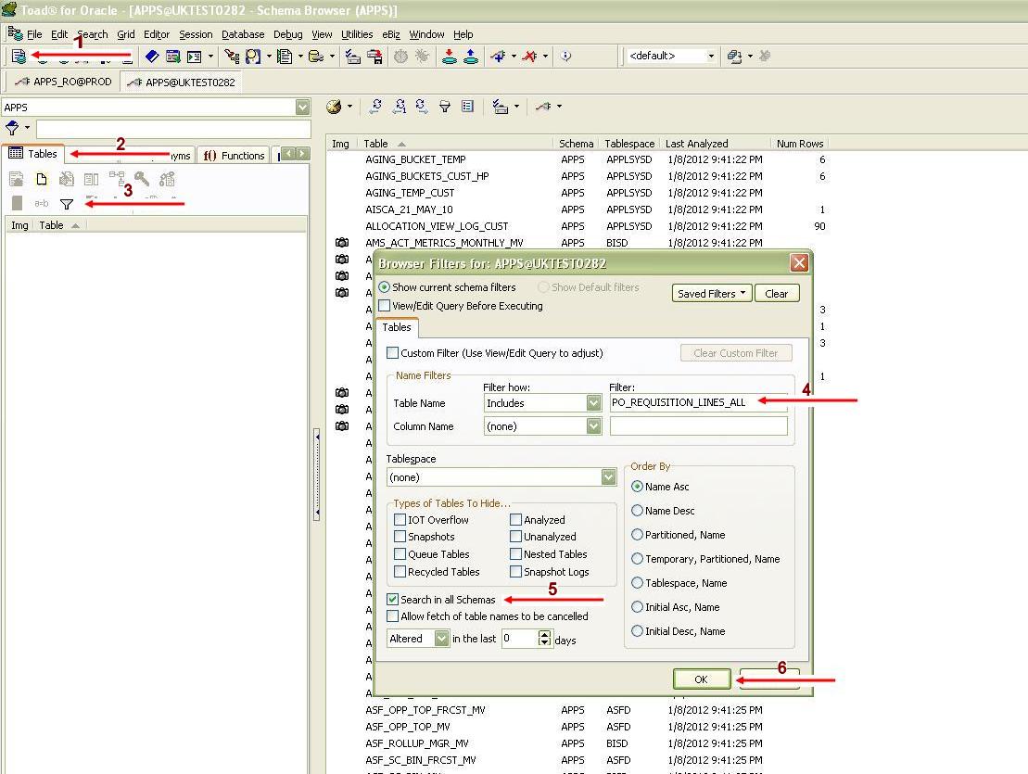Click the camera icon beside AMS_ACT_METRICS_MONTHLY_MV
The width and height of the screenshot is (1028, 774).
341,243
